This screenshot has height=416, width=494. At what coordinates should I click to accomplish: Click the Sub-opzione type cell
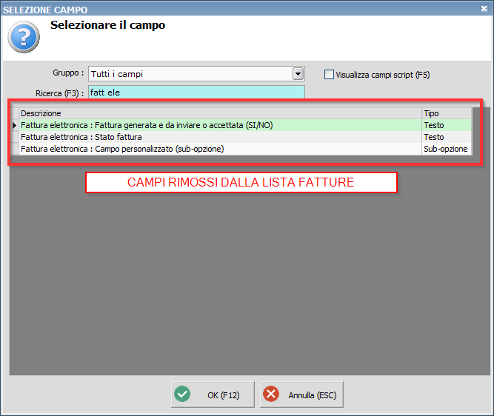[447, 149]
